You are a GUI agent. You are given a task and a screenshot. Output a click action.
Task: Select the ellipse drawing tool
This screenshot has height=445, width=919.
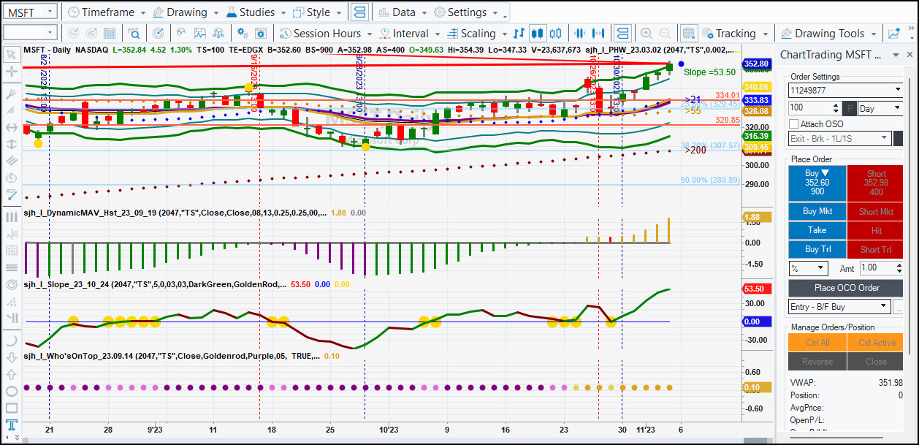[11, 391]
